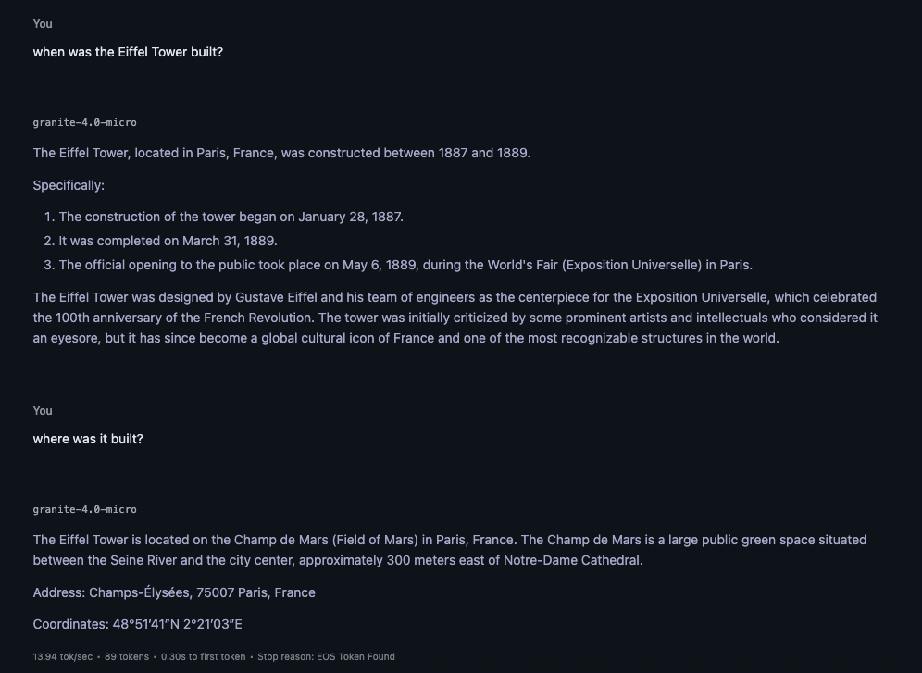Select list item about official opening May 6, 1889
Image resolution: width=922 pixels, height=673 pixels.
click(405, 265)
